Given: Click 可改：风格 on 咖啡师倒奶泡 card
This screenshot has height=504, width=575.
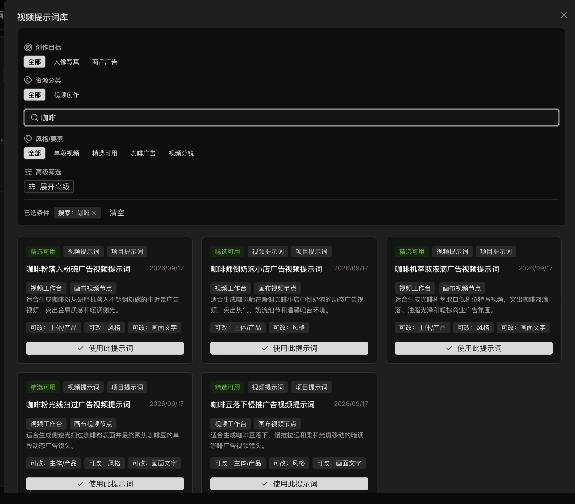Looking at the screenshot, I should 289,327.
